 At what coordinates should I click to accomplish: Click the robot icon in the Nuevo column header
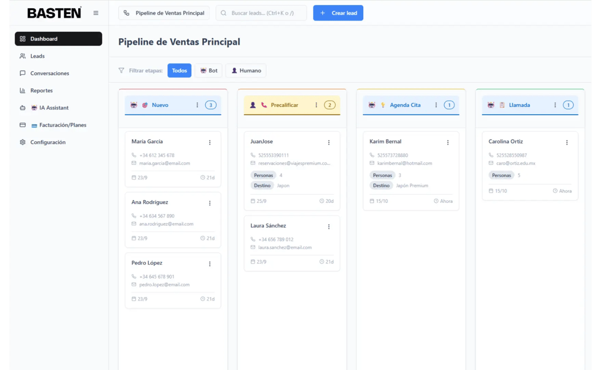click(x=135, y=105)
